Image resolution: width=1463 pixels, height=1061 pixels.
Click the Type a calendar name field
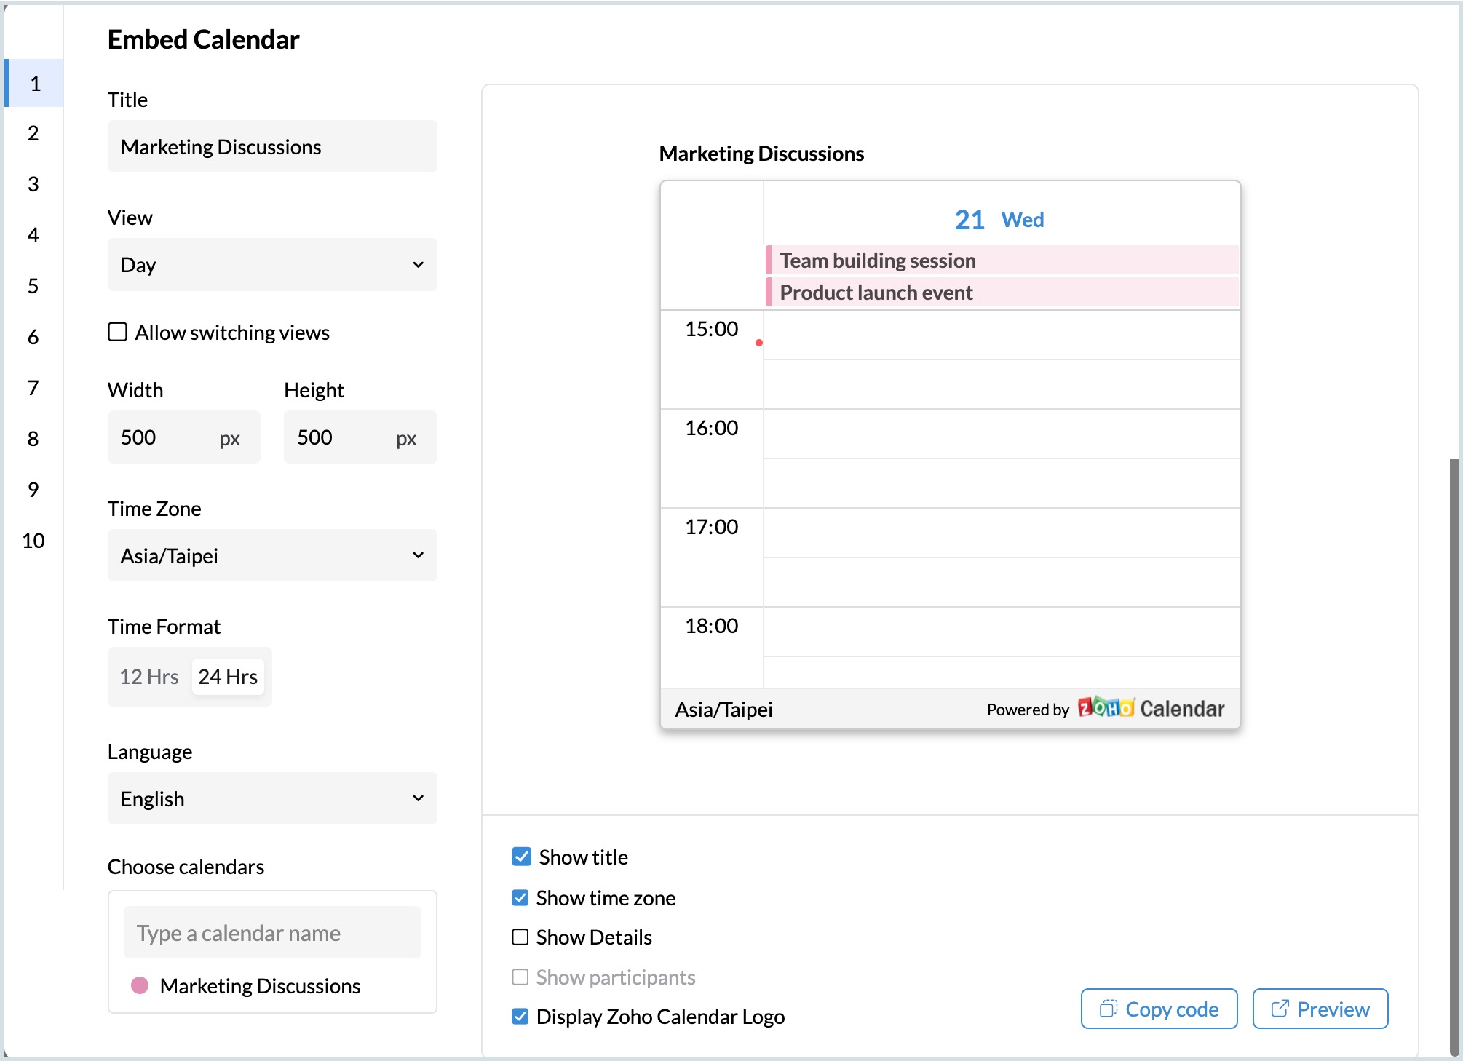pyautogui.click(x=272, y=932)
